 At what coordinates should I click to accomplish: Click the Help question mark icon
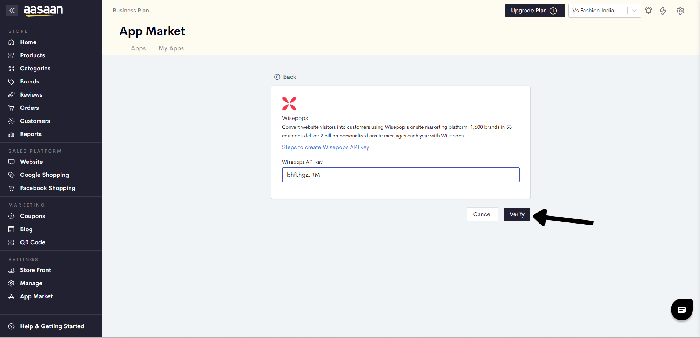click(11, 326)
